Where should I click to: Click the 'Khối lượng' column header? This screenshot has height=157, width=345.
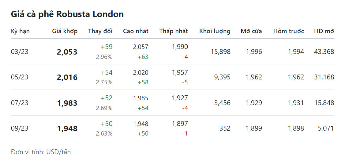point(215,31)
